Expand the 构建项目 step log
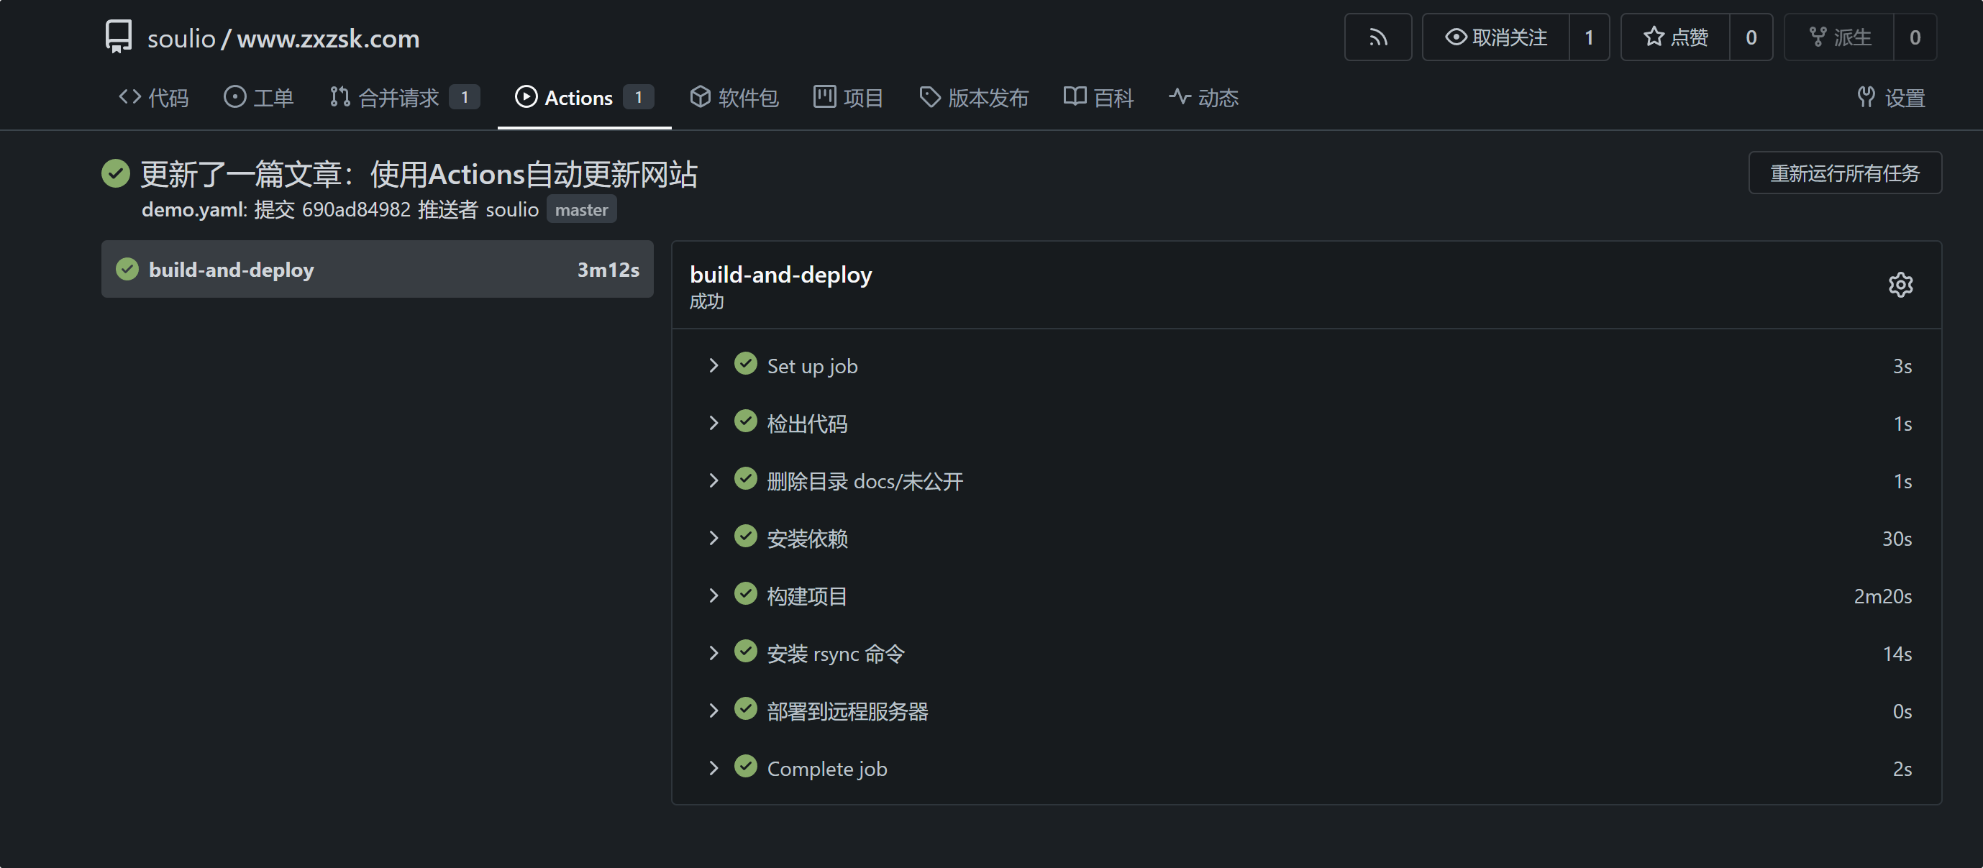1983x868 pixels. (x=714, y=595)
